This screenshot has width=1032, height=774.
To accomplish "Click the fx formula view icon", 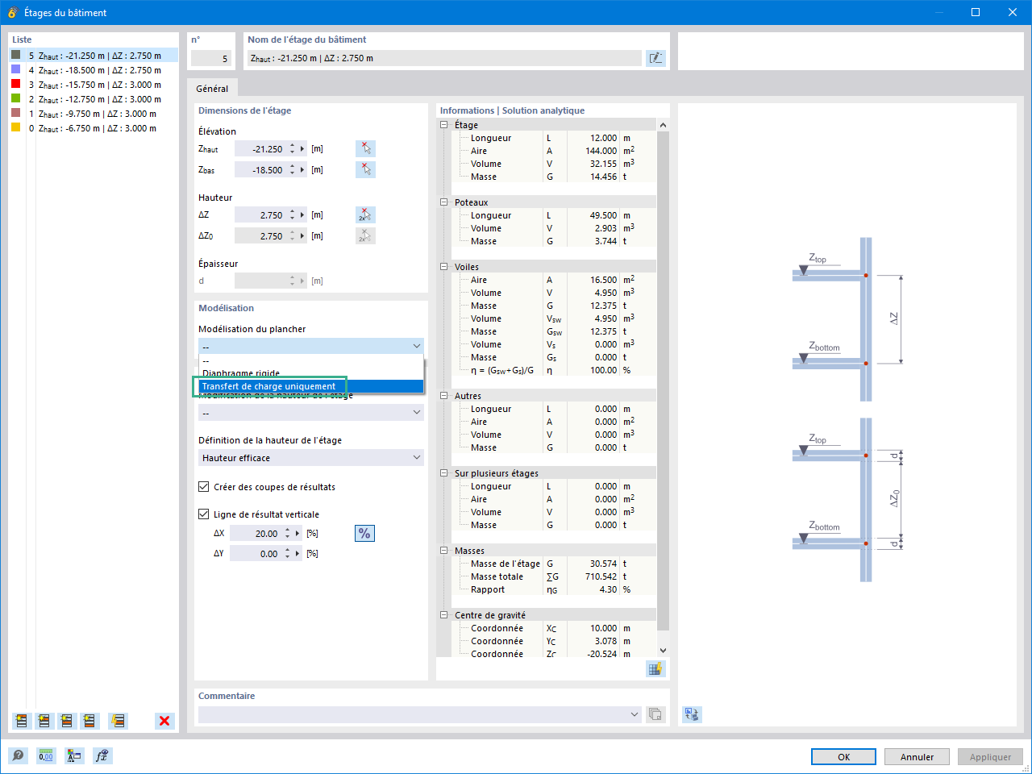I will [102, 755].
